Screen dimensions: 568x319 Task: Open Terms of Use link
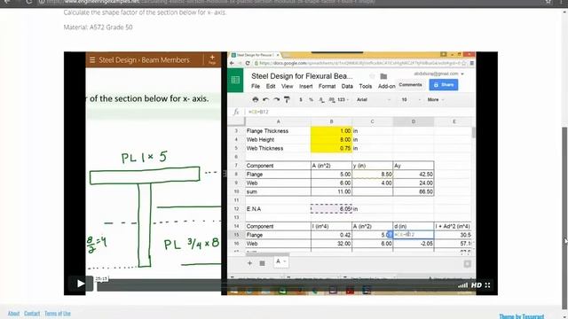click(x=58, y=314)
